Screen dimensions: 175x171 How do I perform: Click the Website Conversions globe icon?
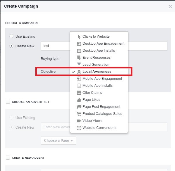point(79,128)
